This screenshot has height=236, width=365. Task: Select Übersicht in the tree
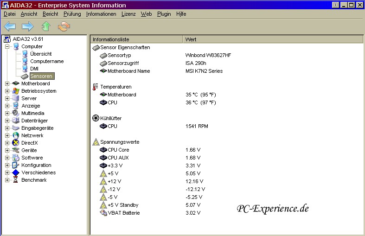pos(41,54)
